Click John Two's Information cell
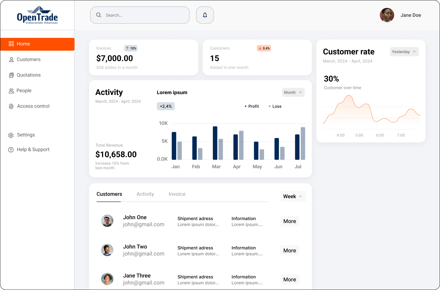 pos(247,251)
